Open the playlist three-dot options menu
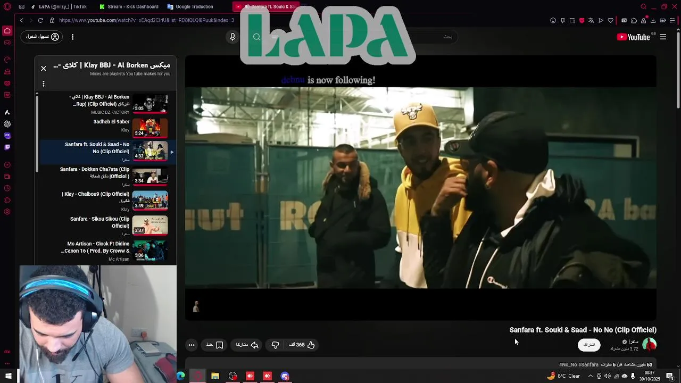681x383 pixels. (44, 84)
